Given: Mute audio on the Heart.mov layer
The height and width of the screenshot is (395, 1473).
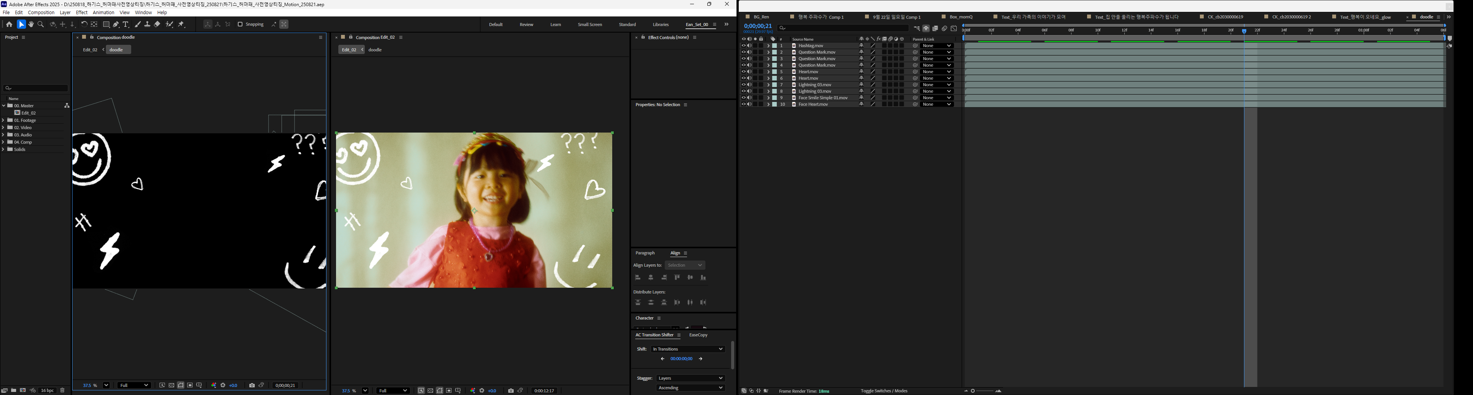Looking at the screenshot, I should [x=750, y=71].
